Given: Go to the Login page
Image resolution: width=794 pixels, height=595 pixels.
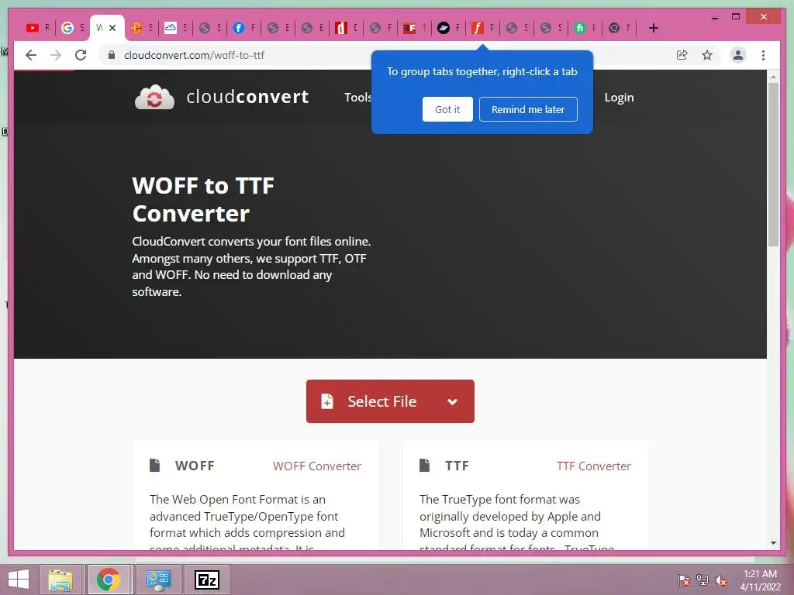Looking at the screenshot, I should [619, 98].
